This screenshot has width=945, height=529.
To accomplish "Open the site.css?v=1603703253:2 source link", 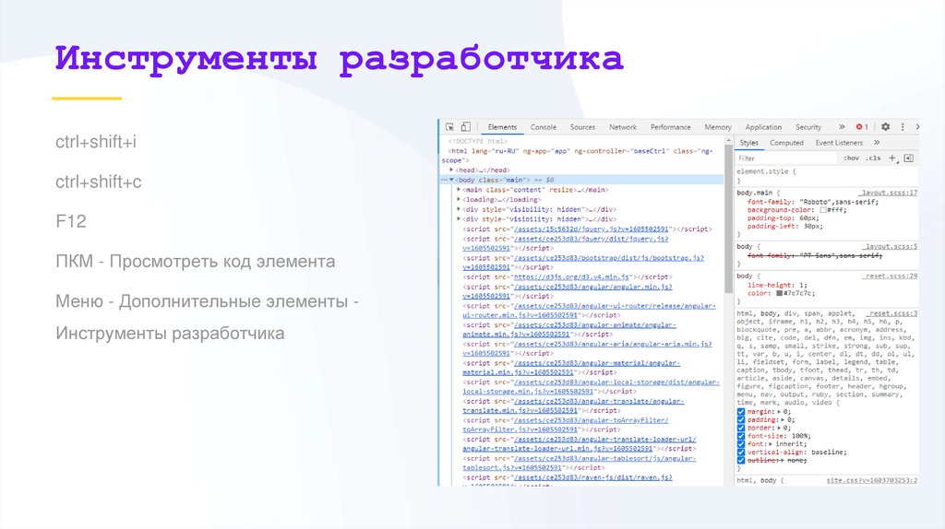I will pos(871,480).
